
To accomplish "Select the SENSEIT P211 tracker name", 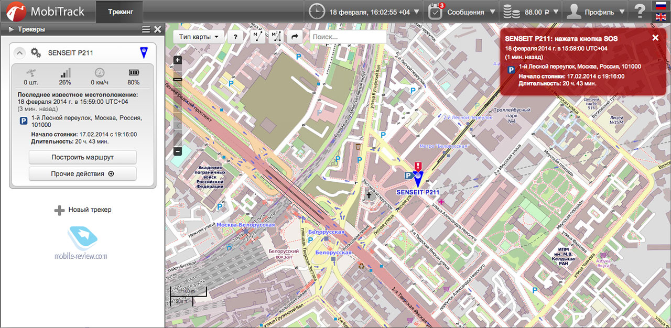I will tap(71, 53).
